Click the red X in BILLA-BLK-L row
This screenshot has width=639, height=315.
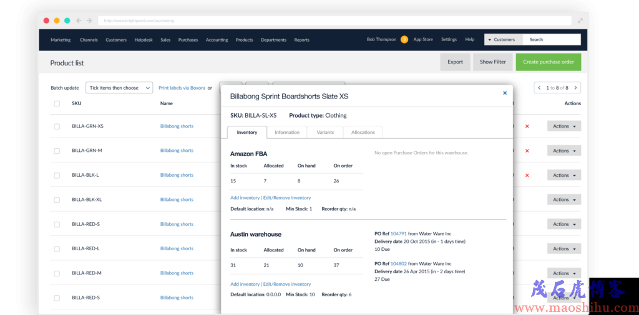click(x=527, y=175)
